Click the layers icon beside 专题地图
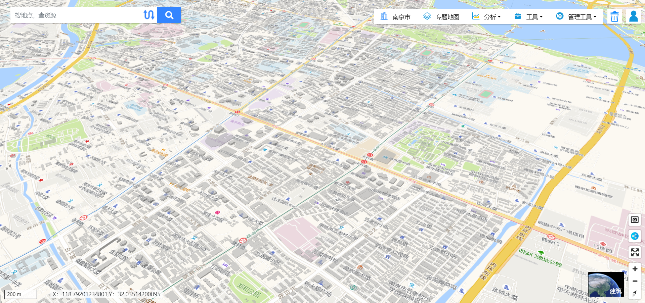 (427, 16)
